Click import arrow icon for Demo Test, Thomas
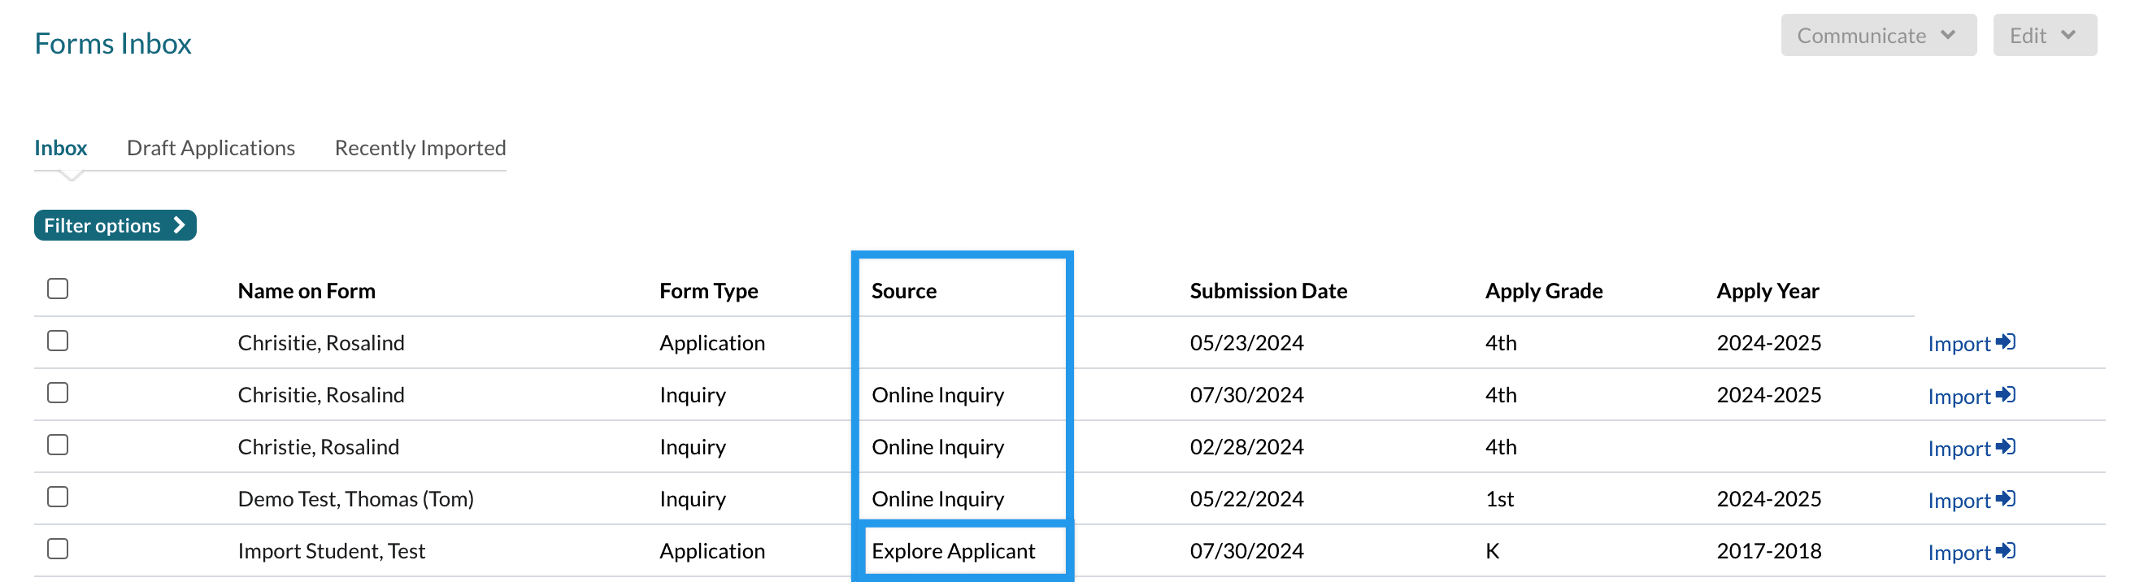Screen dimensions: 2135x582 click(2005, 499)
